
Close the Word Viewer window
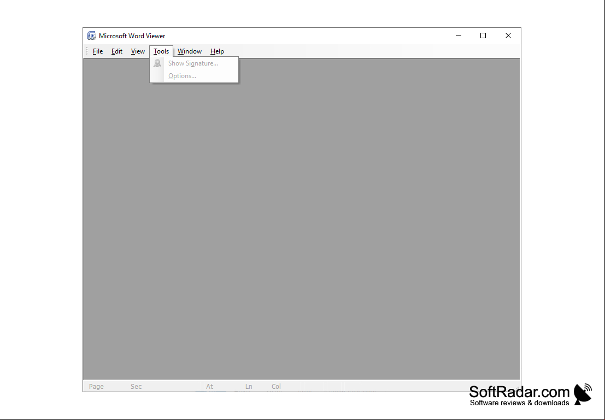[508, 36]
